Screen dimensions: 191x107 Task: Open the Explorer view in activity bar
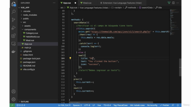tap(13, 4)
